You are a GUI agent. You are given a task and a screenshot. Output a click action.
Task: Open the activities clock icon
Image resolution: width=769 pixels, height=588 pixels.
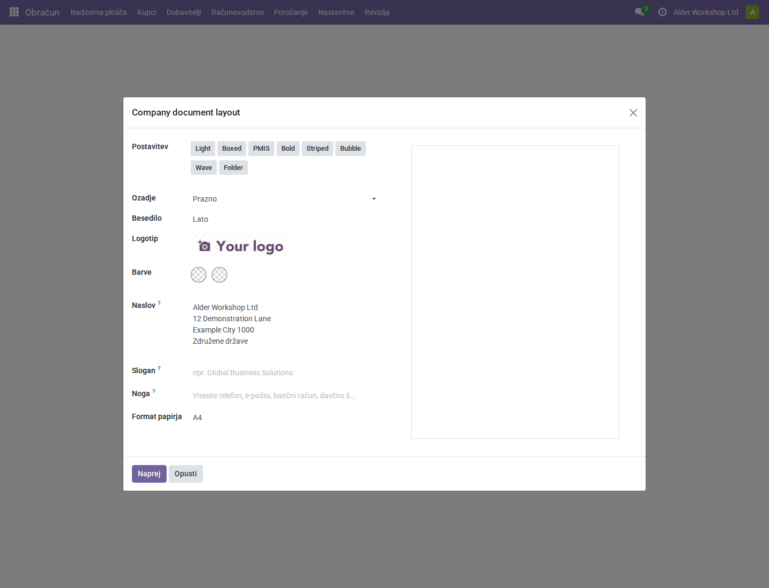pyautogui.click(x=662, y=12)
